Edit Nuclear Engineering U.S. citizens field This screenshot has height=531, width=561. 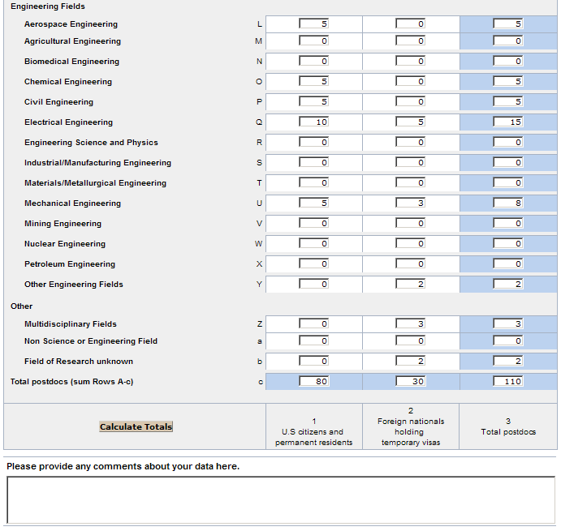tap(313, 244)
